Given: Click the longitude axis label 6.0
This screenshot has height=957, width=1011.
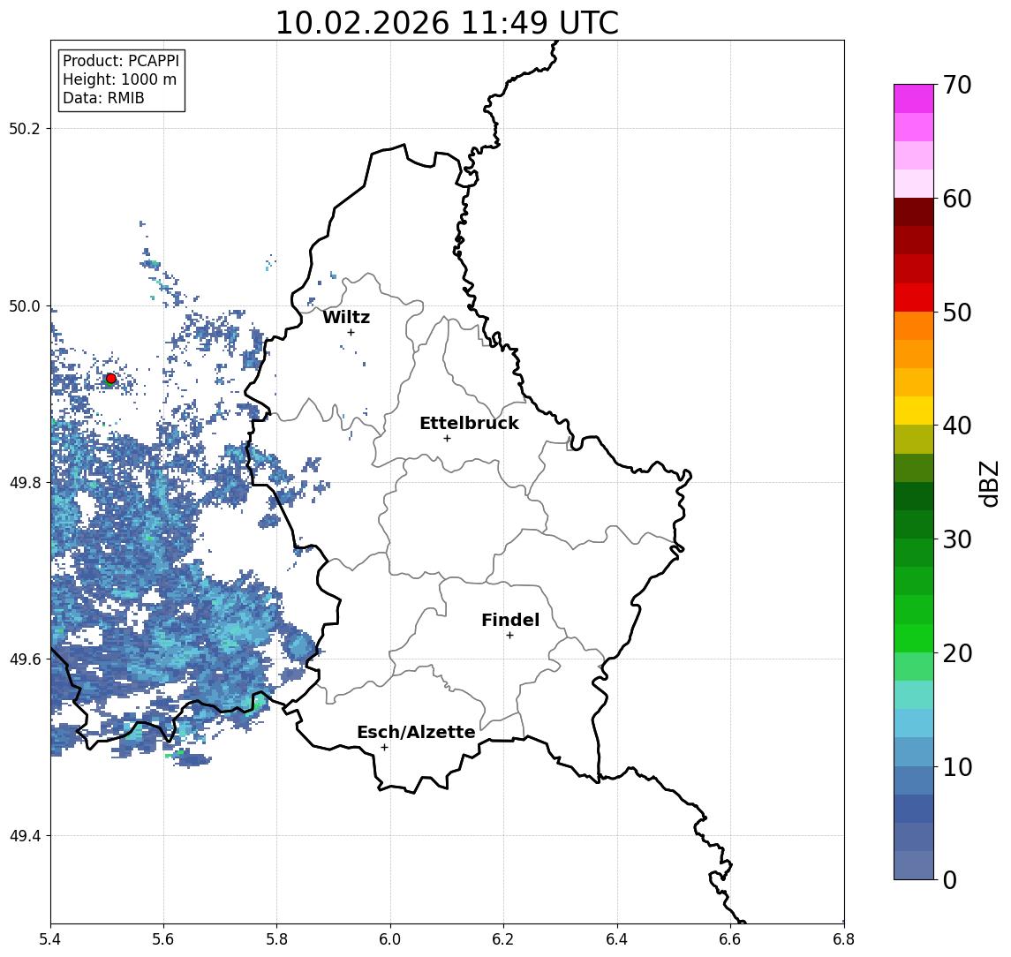Looking at the screenshot, I should pos(391,939).
